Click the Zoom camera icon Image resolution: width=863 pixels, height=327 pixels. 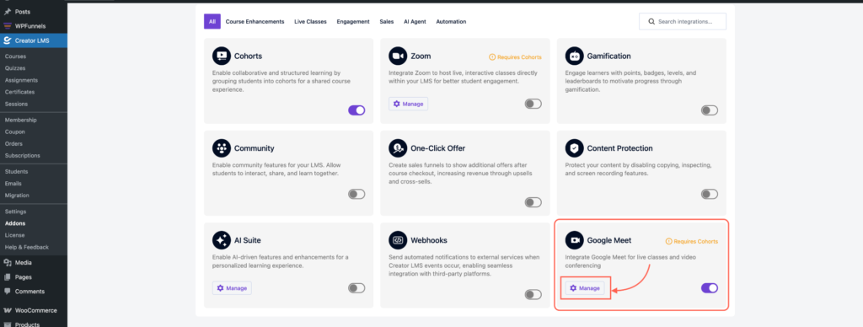(398, 56)
